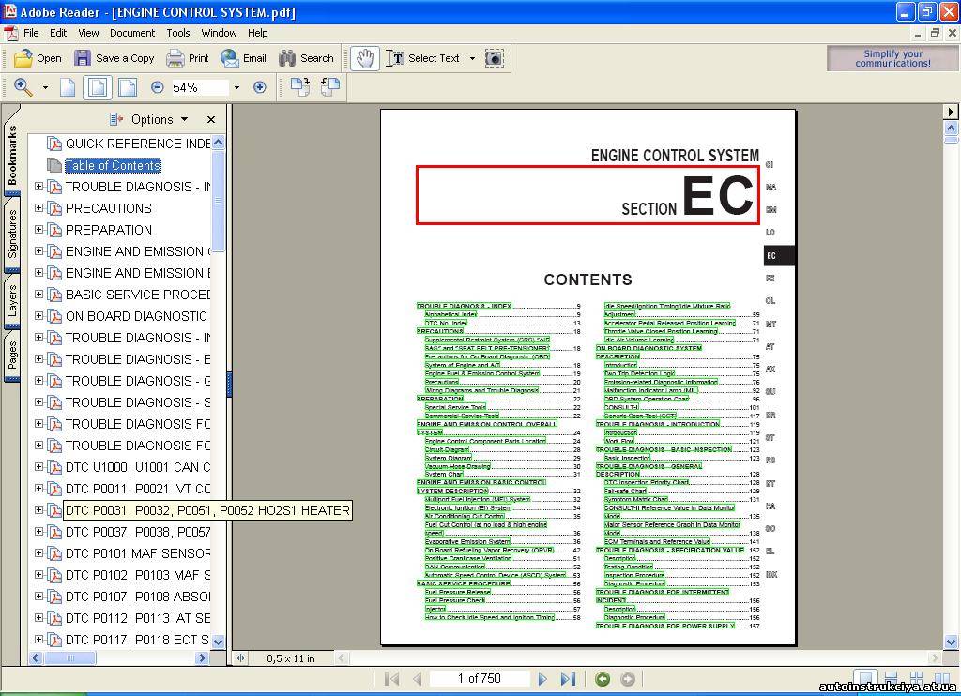Screen dimensions: 961x696
Task: Switch to the Bookmarks side tab
Action: pyautogui.click(x=12, y=155)
